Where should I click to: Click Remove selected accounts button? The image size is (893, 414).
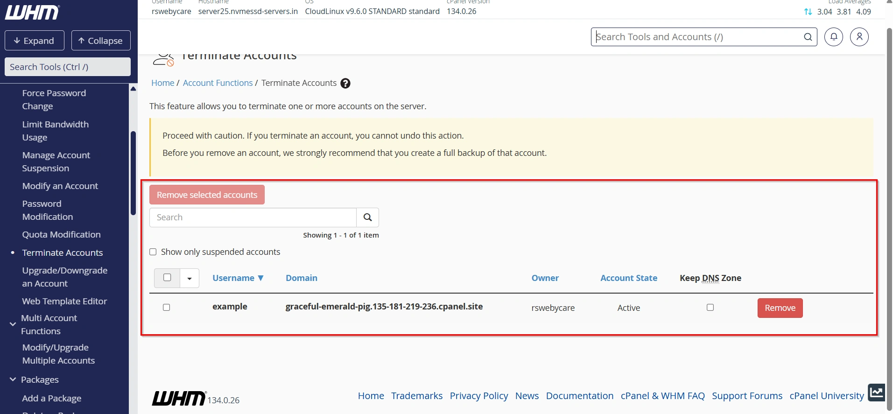pyautogui.click(x=207, y=195)
